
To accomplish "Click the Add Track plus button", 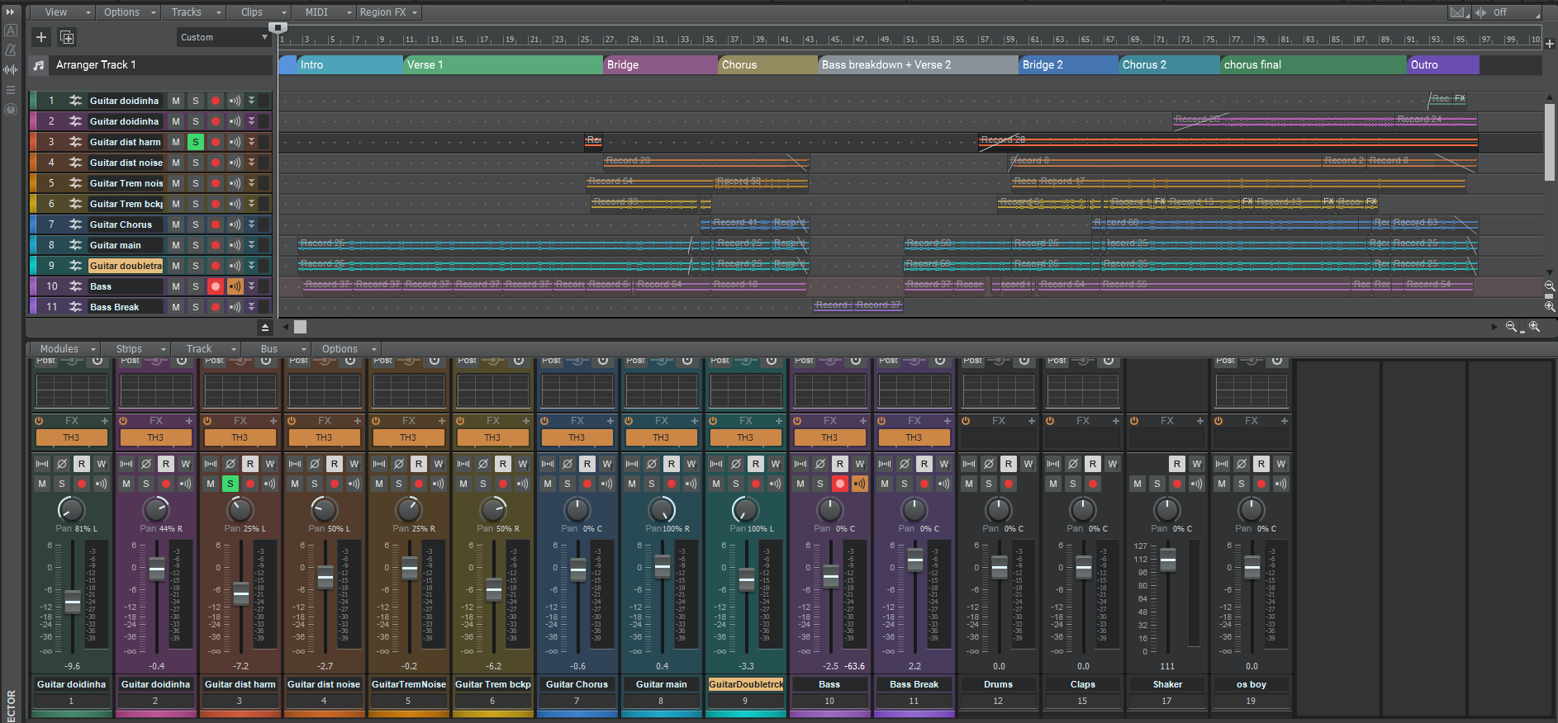I will pyautogui.click(x=41, y=37).
